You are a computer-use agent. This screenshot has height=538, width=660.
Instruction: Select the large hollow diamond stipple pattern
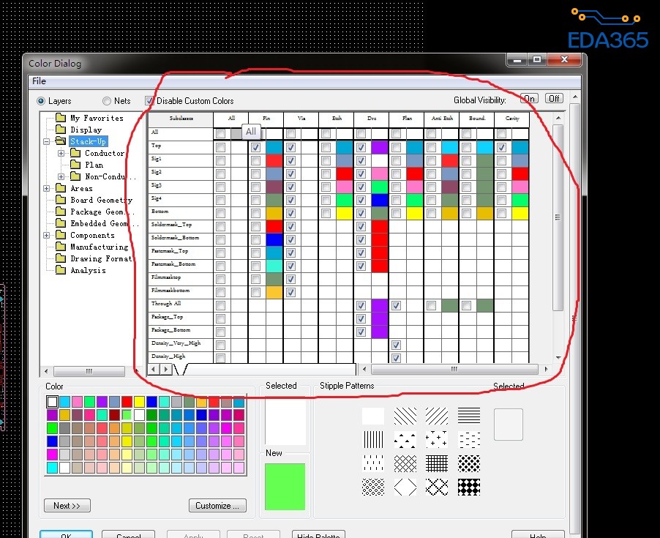click(x=405, y=487)
